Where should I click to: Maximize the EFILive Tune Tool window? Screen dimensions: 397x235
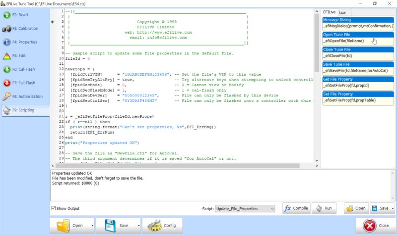(x=375, y=3)
